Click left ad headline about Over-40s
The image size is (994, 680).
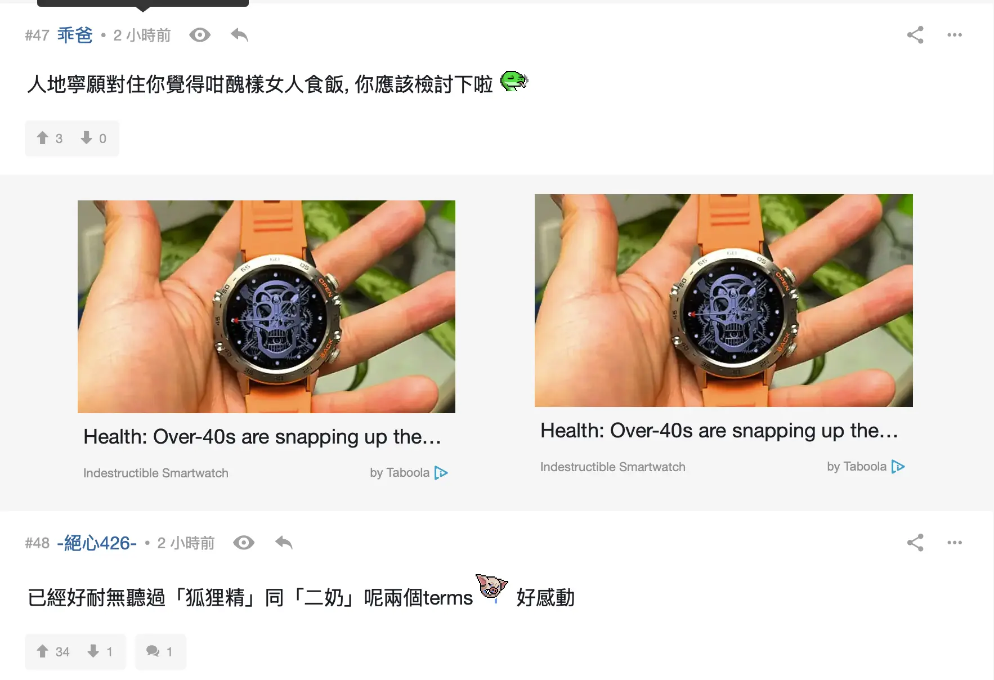(262, 437)
